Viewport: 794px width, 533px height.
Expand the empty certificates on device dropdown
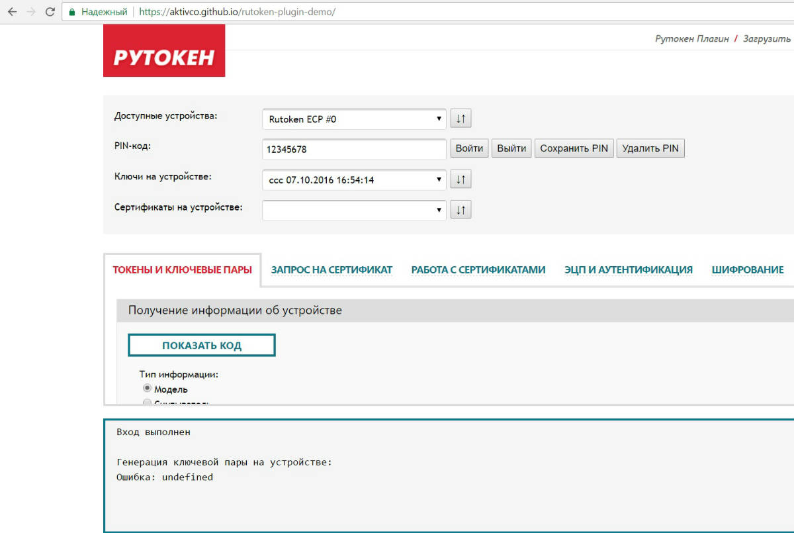click(354, 210)
